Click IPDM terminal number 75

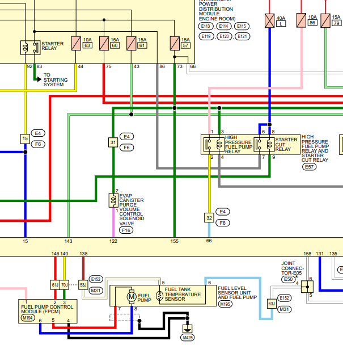pyautogui.click(x=109, y=66)
